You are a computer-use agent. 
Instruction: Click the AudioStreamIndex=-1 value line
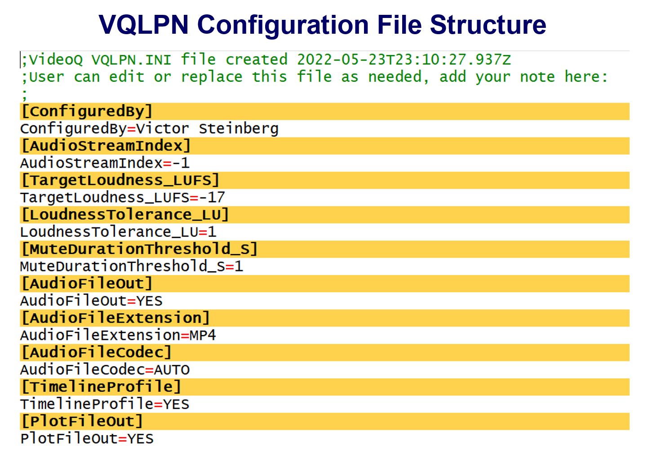tap(105, 163)
